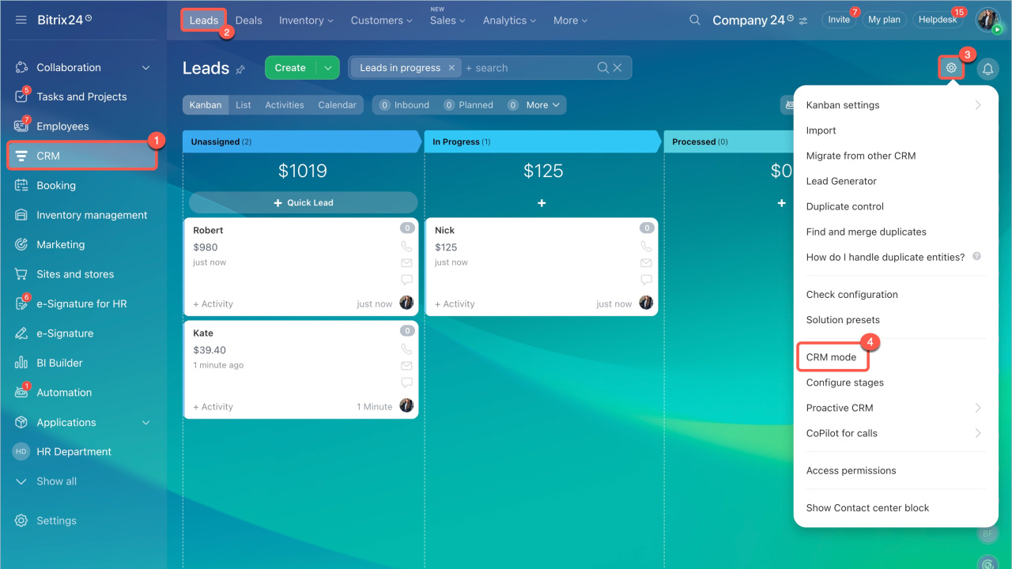Click the hamburger menu icon beside Bitrix24
The width and height of the screenshot is (1012, 569).
click(x=21, y=20)
